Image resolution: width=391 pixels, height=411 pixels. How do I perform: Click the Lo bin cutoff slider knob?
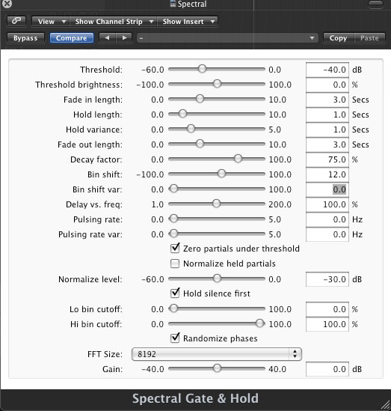click(173, 308)
